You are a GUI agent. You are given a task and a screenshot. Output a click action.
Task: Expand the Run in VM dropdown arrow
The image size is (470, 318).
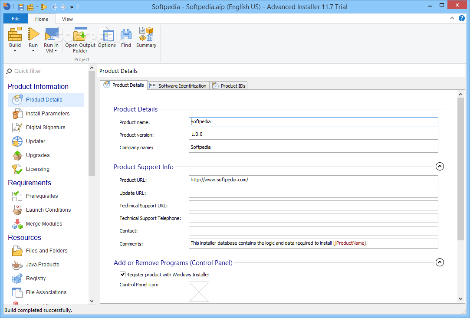pos(56,51)
